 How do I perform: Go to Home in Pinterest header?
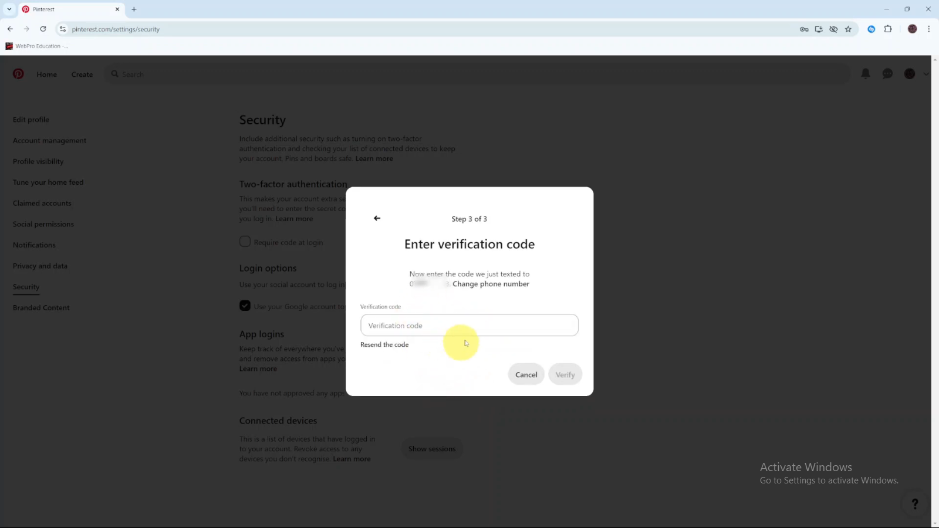coord(47,75)
